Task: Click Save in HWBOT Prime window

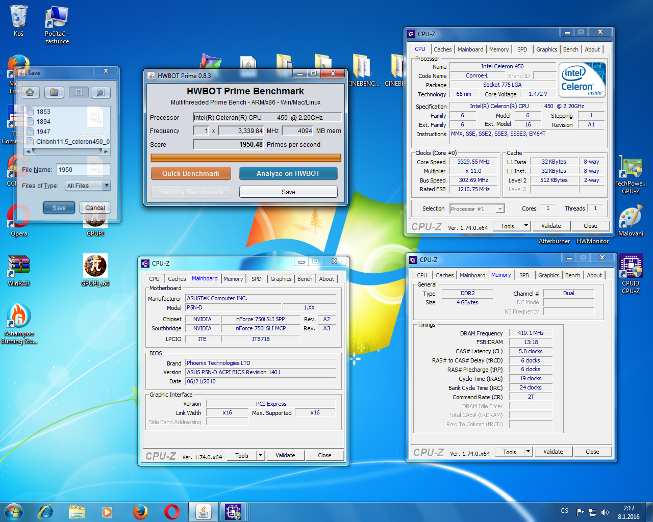Action: 288,192
